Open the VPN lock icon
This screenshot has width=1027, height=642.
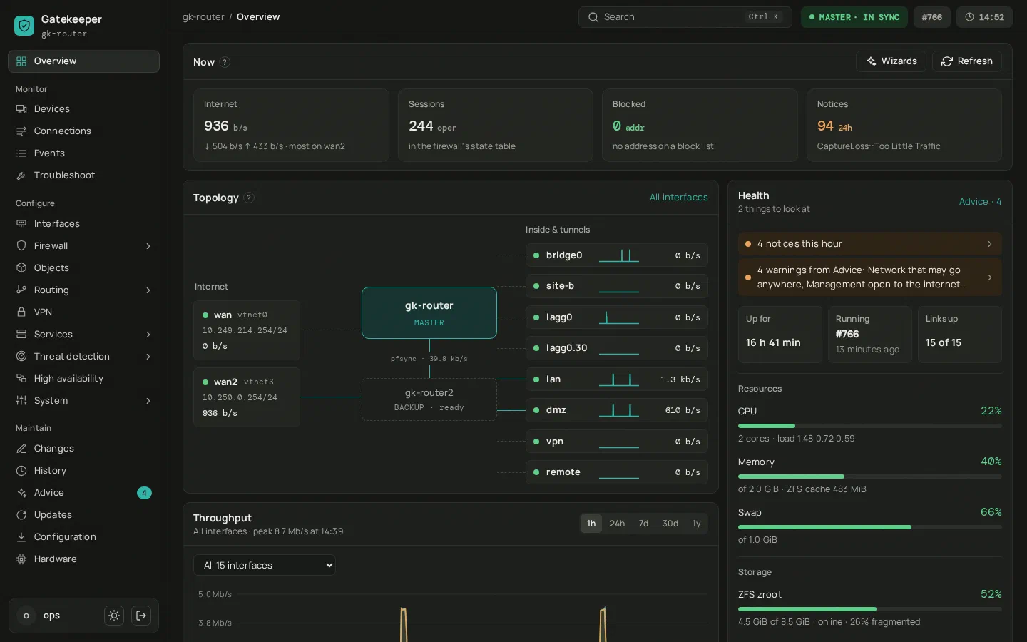21,312
